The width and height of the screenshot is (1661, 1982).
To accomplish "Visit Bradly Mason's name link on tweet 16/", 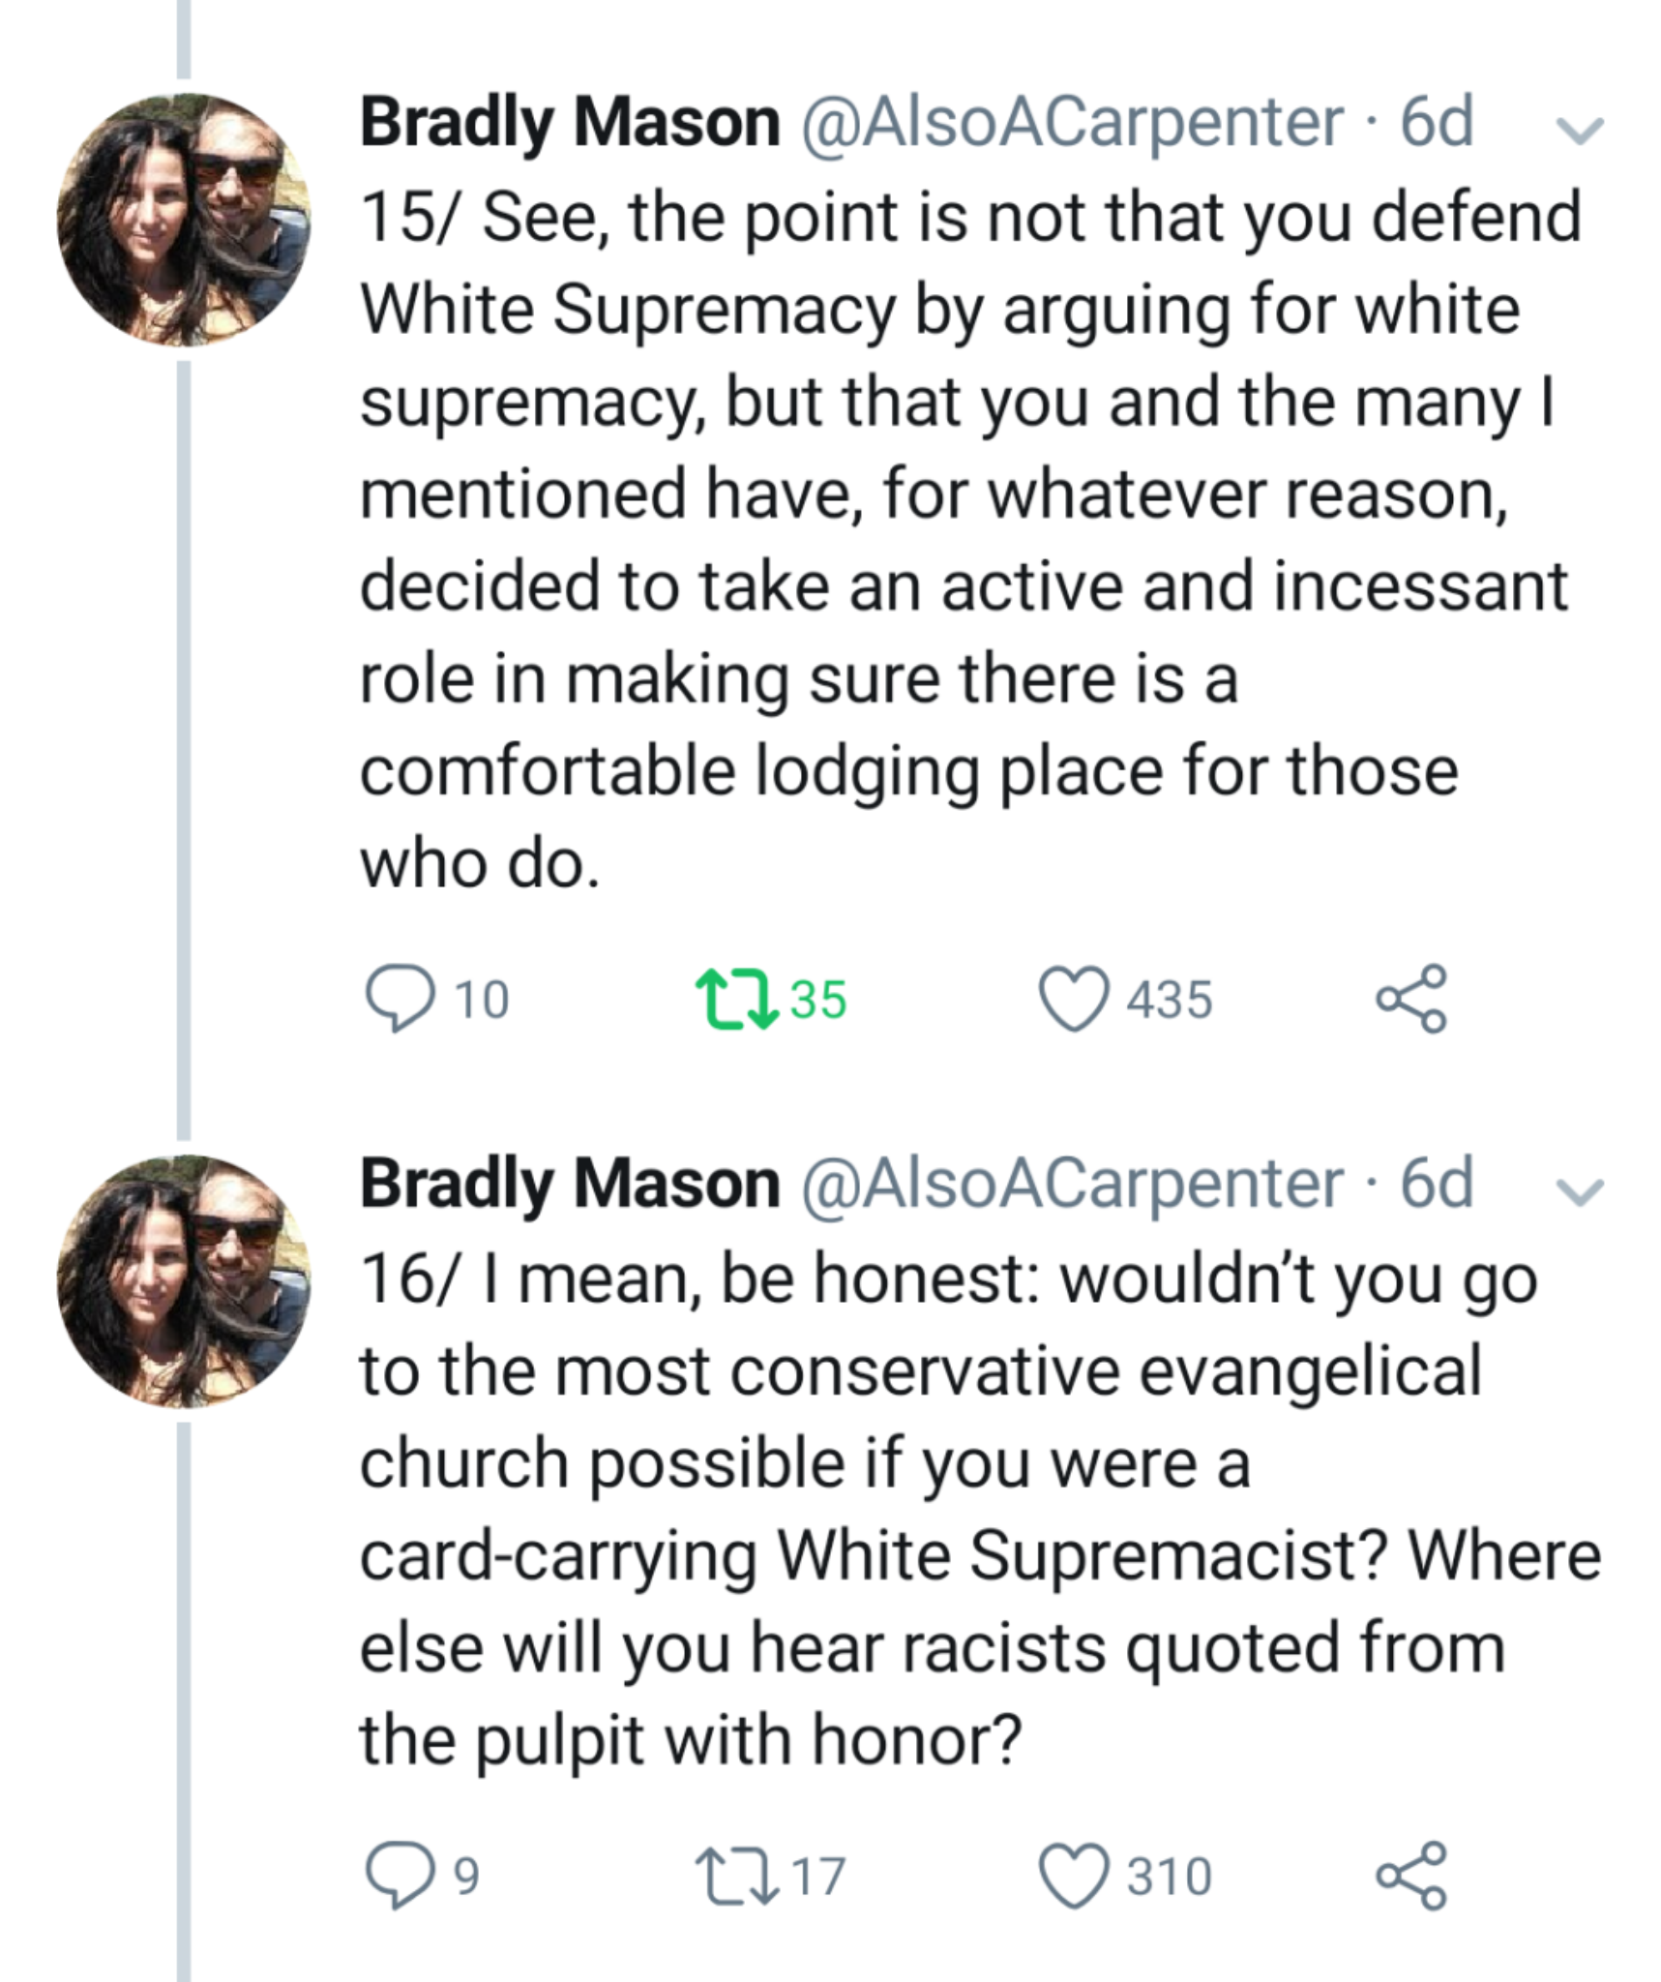I will click(570, 1184).
